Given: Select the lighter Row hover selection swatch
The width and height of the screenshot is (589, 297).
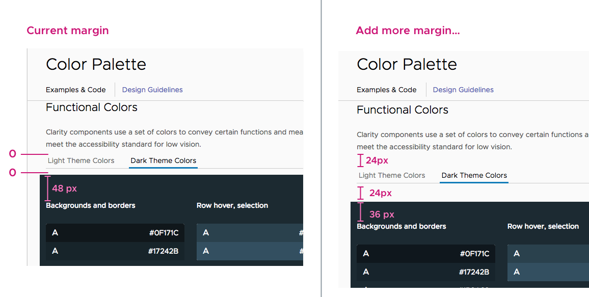Looking at the screenshot, I should pos(250,251).
